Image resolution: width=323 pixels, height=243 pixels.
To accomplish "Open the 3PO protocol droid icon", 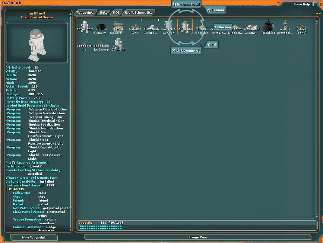I will pyautogui.click(x=285, y=25).
